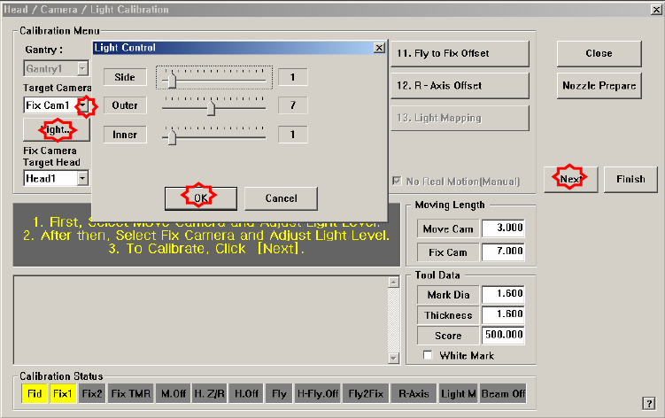Click the Outer light button
The height and width of the screenshot is (418, 665).
click(125, 105)
